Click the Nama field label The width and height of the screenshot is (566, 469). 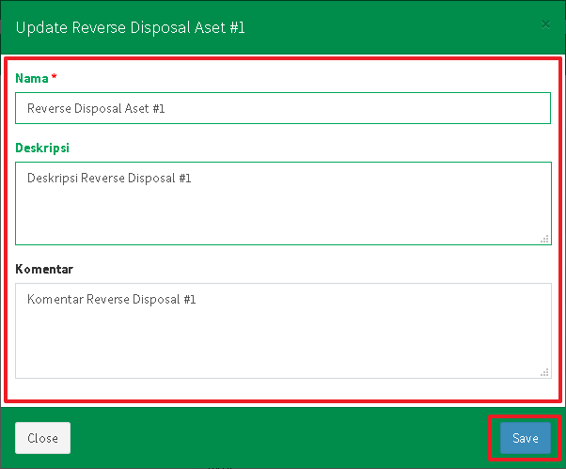[32, 78]
